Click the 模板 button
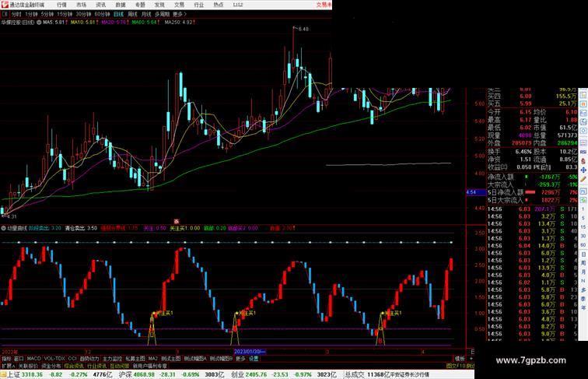This screenshot has width=588, height=379. (x=460, y=358)
